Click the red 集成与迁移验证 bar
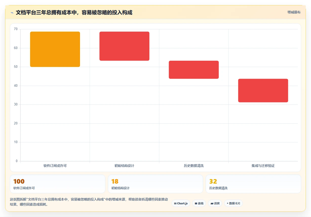Image resolution: width=311 pixels, height=217 pixels. 263,91
